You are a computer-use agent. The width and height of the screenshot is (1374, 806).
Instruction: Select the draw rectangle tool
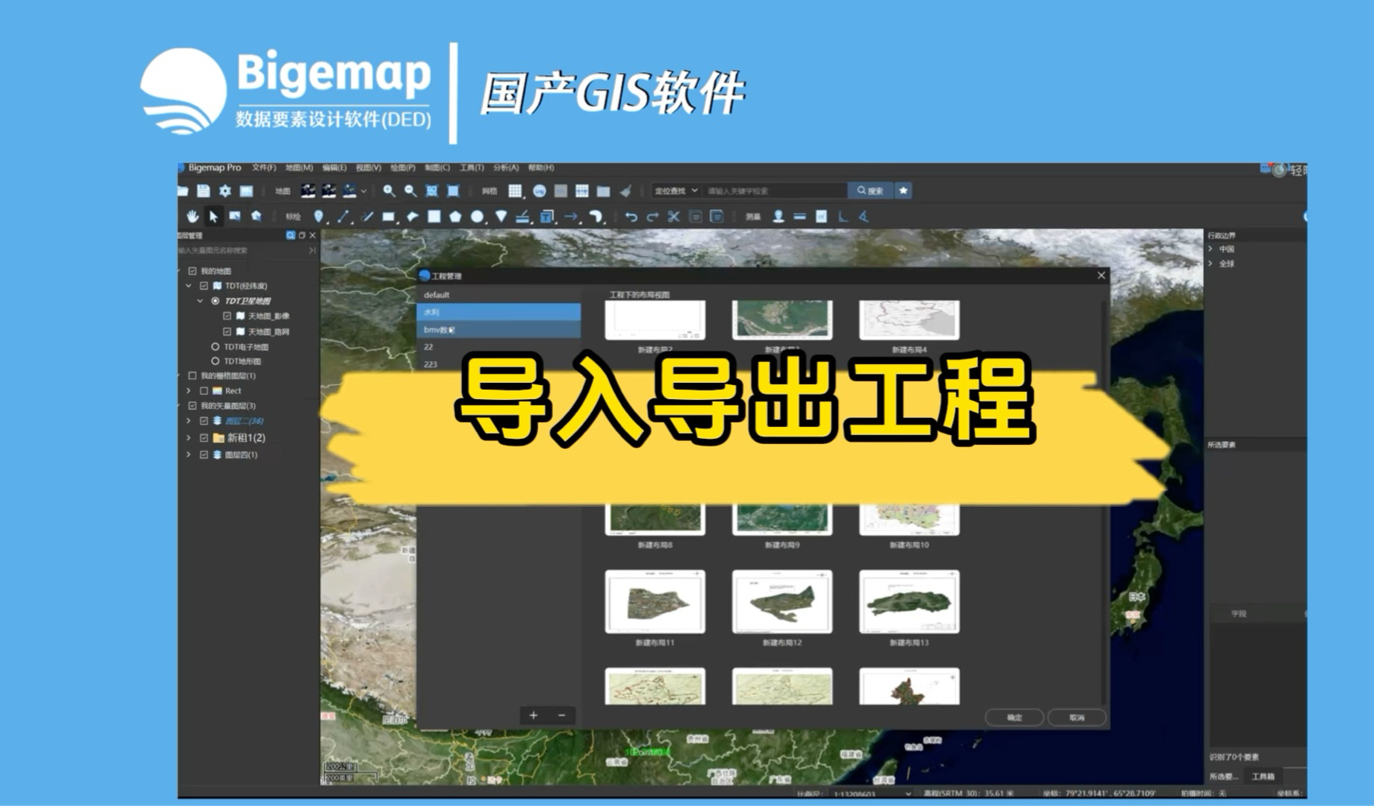[x=388, y=217]
